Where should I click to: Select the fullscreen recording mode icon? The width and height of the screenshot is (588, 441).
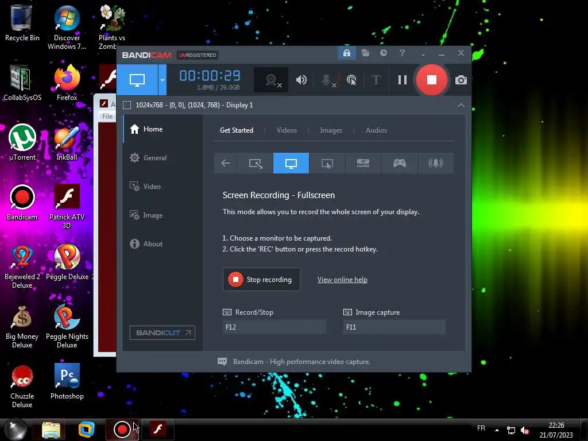coord(291,163)
